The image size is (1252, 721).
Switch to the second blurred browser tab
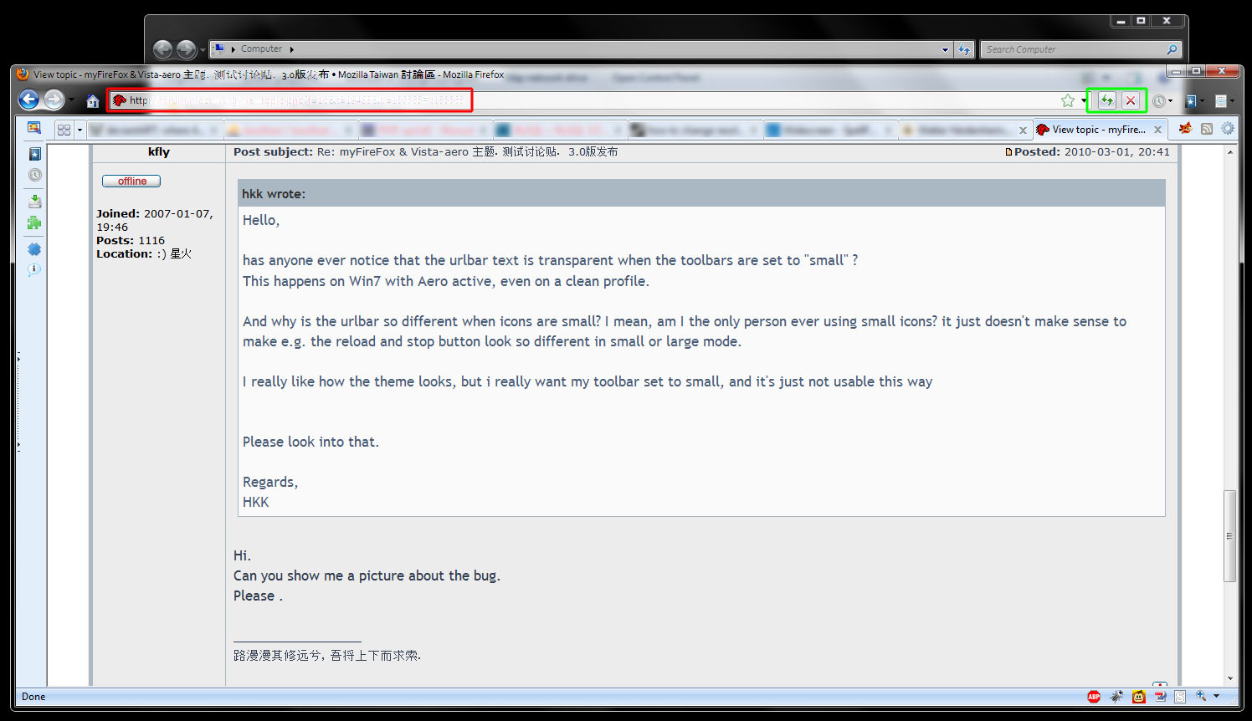pyautogui.click(x=290, y=130)
